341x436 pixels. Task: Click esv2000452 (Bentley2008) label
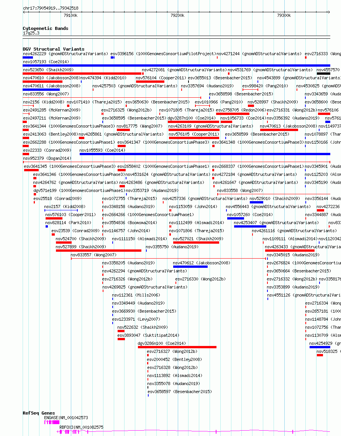pos(175,360)
